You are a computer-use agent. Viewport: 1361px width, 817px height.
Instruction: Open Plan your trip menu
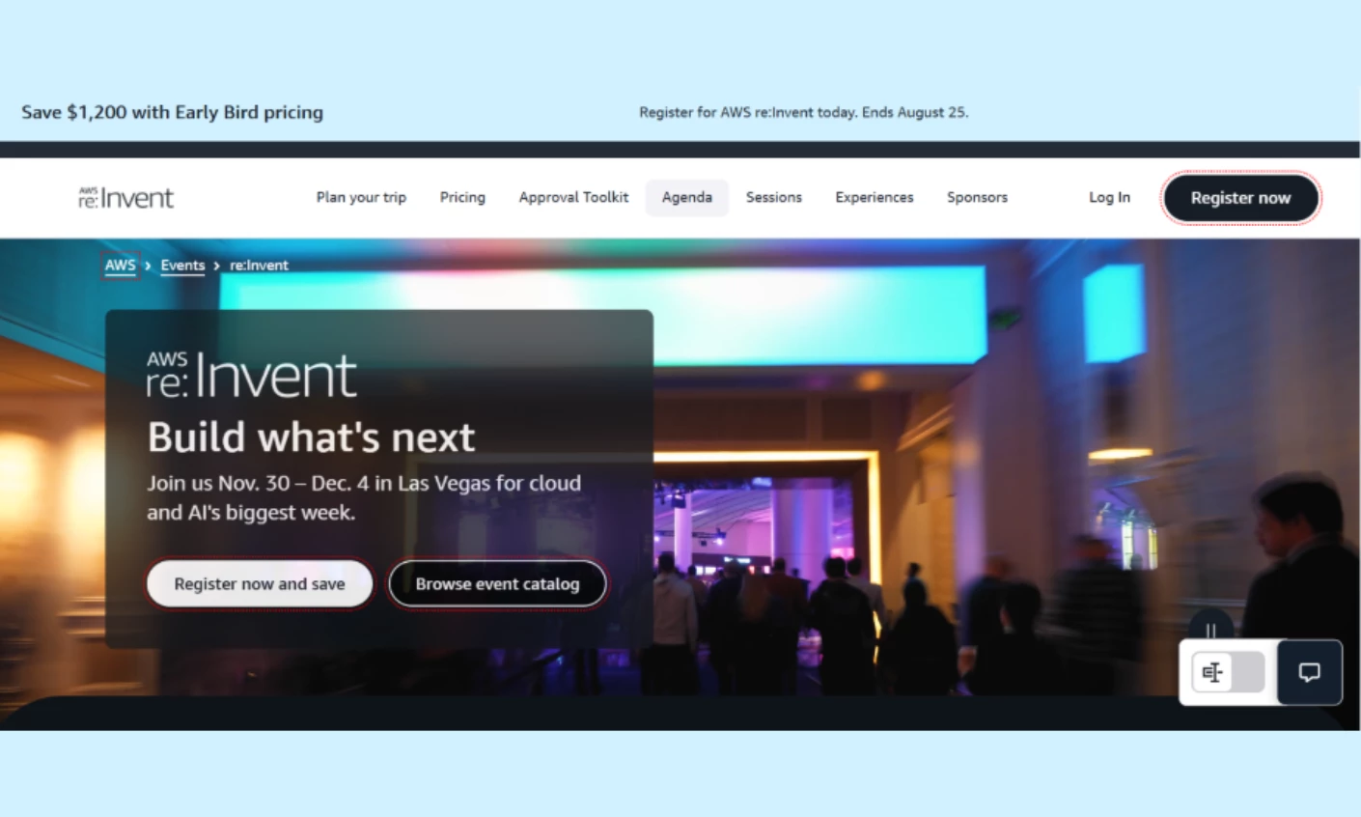pos(361,197)
